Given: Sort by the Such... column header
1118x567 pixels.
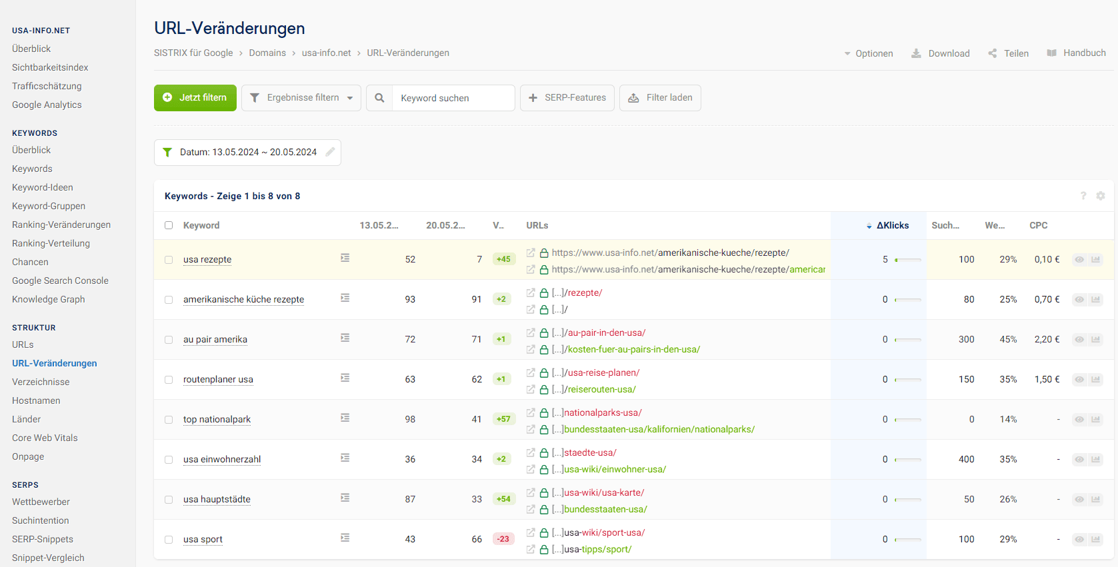Looking at the screenshot, I should click(945, 225).
